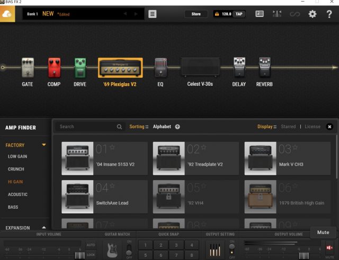Expand the EXPANSION category
This screenshot has width=339, height=260.
pyautogui.click(x=44, y=227)
